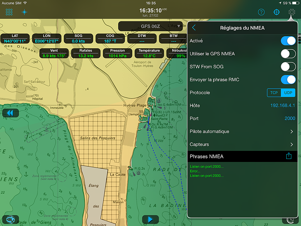Tap the 16:35:10 time display

150,10
